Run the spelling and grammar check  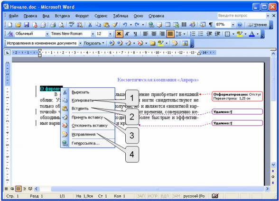point(72,25)
